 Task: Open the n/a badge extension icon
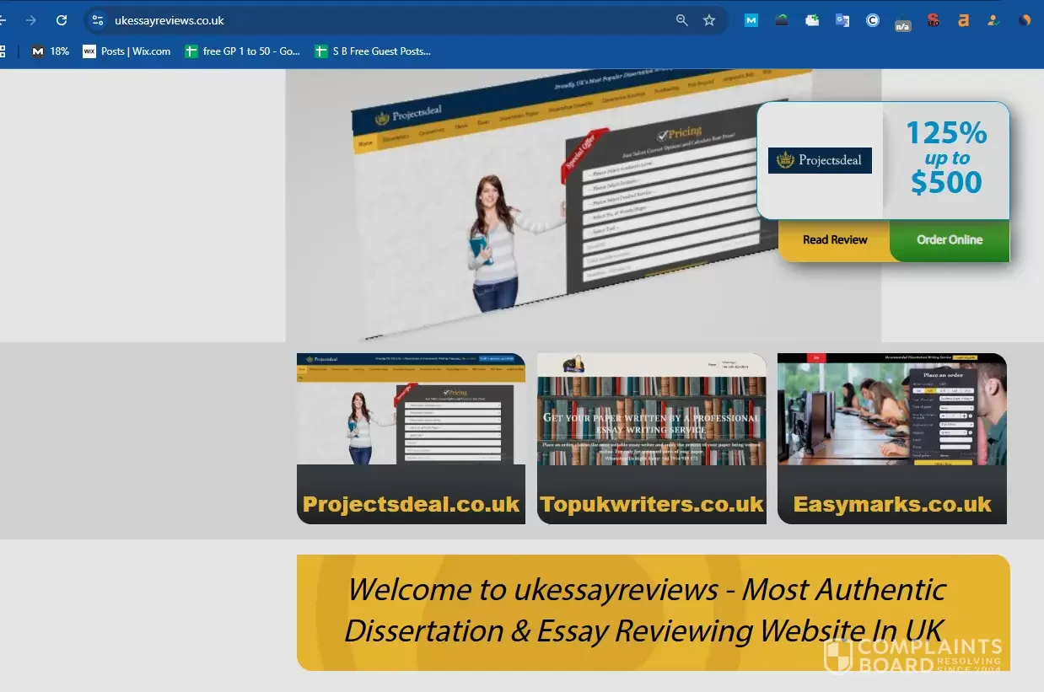tap(902, 23)
